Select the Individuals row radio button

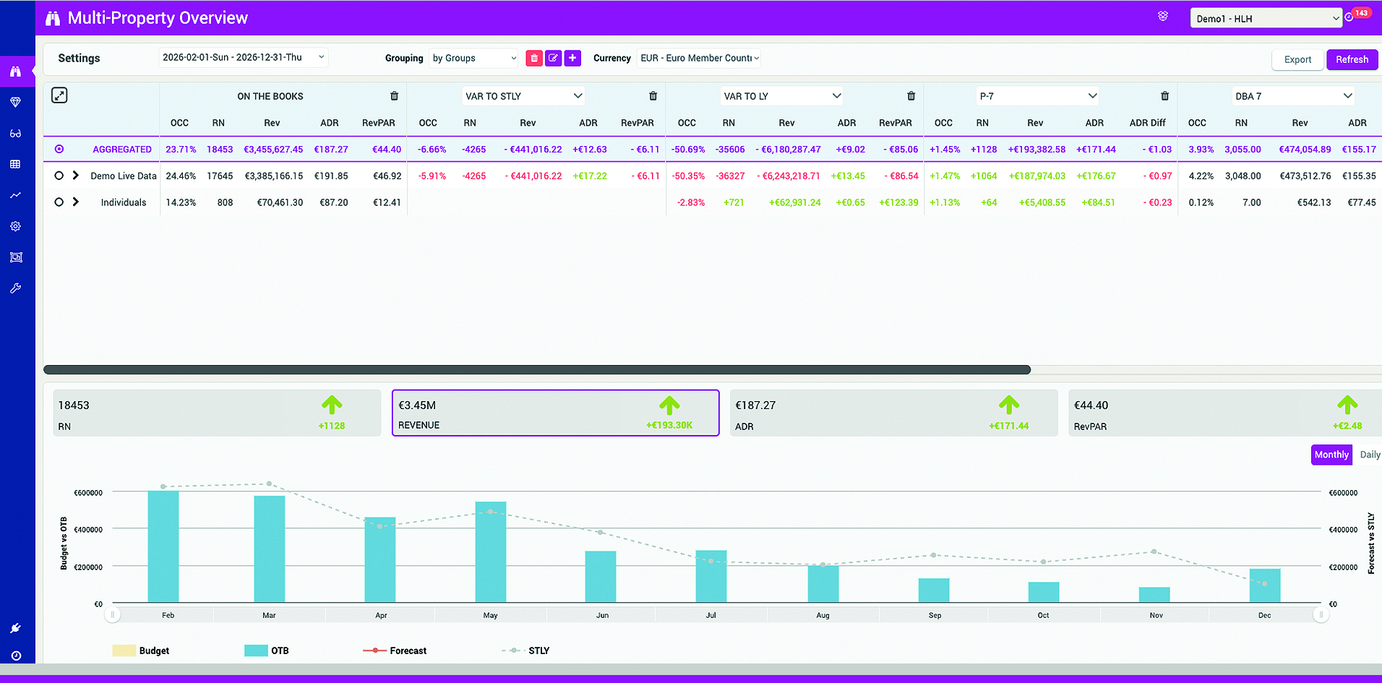click(59, 202)
